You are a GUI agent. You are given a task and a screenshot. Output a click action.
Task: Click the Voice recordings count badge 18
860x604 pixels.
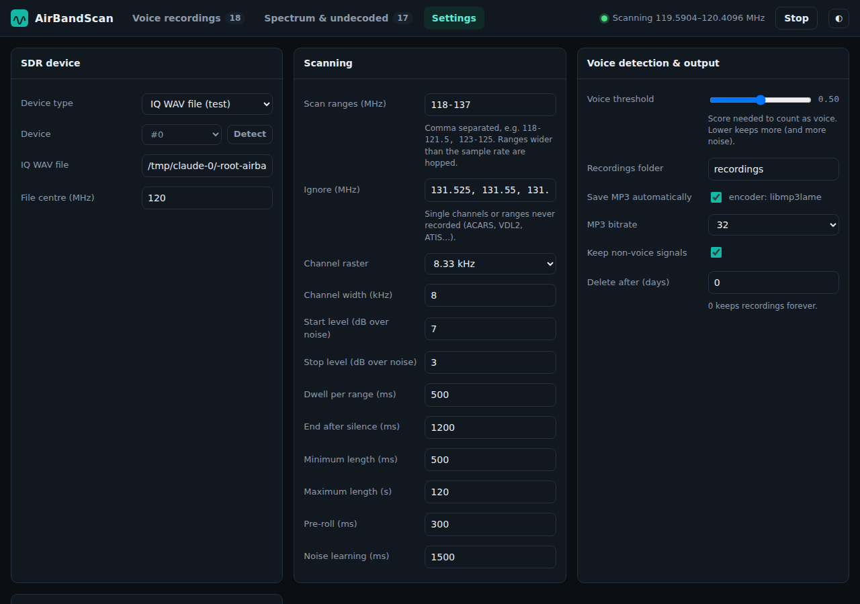[235, 18]
